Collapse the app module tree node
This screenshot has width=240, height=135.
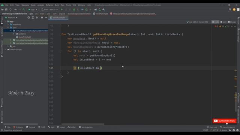[6, 21]
